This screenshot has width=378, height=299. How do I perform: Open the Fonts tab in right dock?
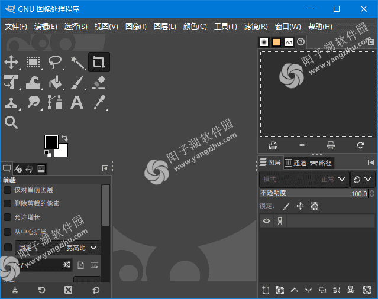[x=289, y=43]
